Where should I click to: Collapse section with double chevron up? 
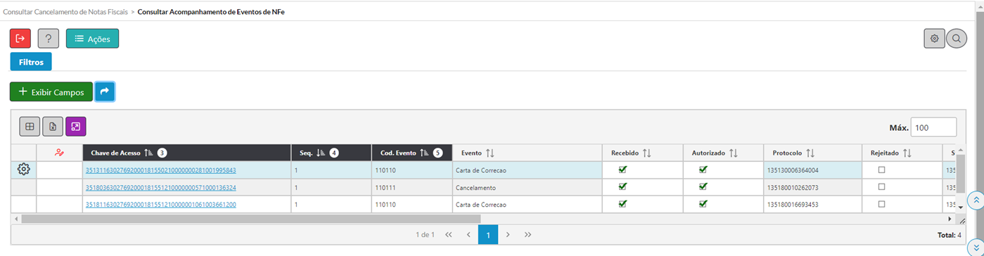pyautogui.click(x=976, y=200)
